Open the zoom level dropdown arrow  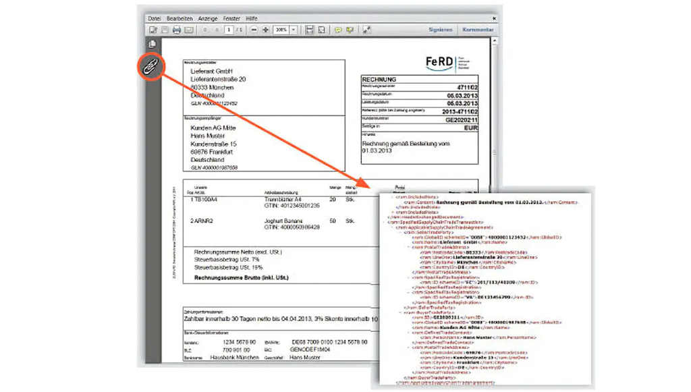click(x=294, y=30)
